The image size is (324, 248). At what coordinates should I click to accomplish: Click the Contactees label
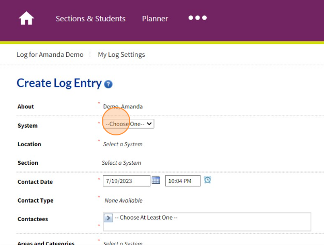coord(33,219)
